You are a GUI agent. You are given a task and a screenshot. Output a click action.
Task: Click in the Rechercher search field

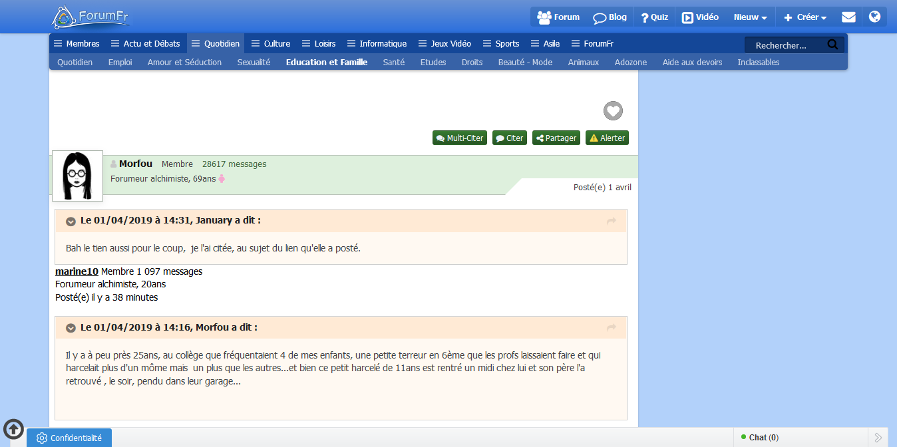coord(784,45)
